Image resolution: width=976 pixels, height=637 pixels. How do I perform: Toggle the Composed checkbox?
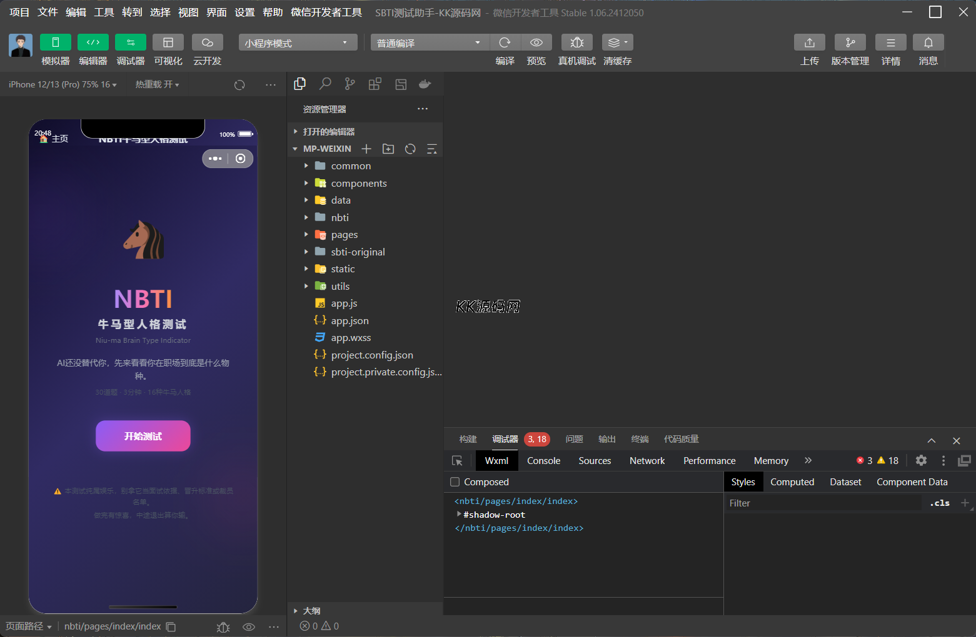point(455,482)
